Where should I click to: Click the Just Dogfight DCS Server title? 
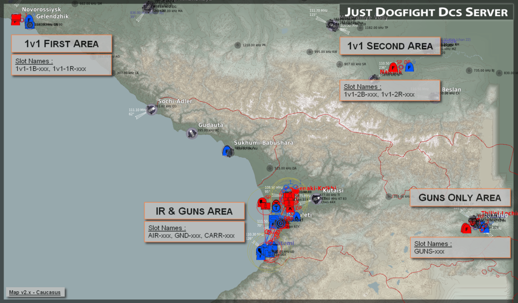(x=426, y=12)
